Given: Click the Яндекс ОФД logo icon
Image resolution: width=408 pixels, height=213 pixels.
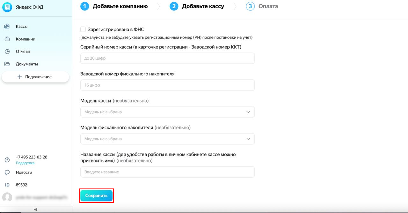Looking at the screenshot, I should [x=7, y=7].
